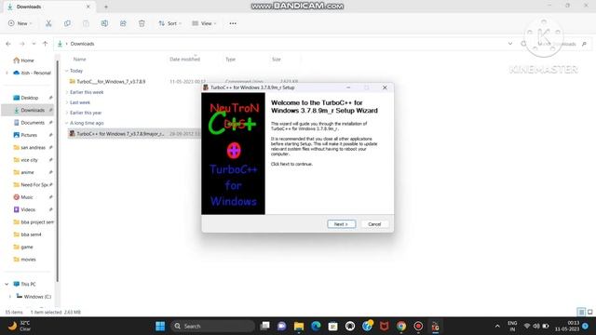
Task: Select the Downloads tab
Action: coord(48,7)
